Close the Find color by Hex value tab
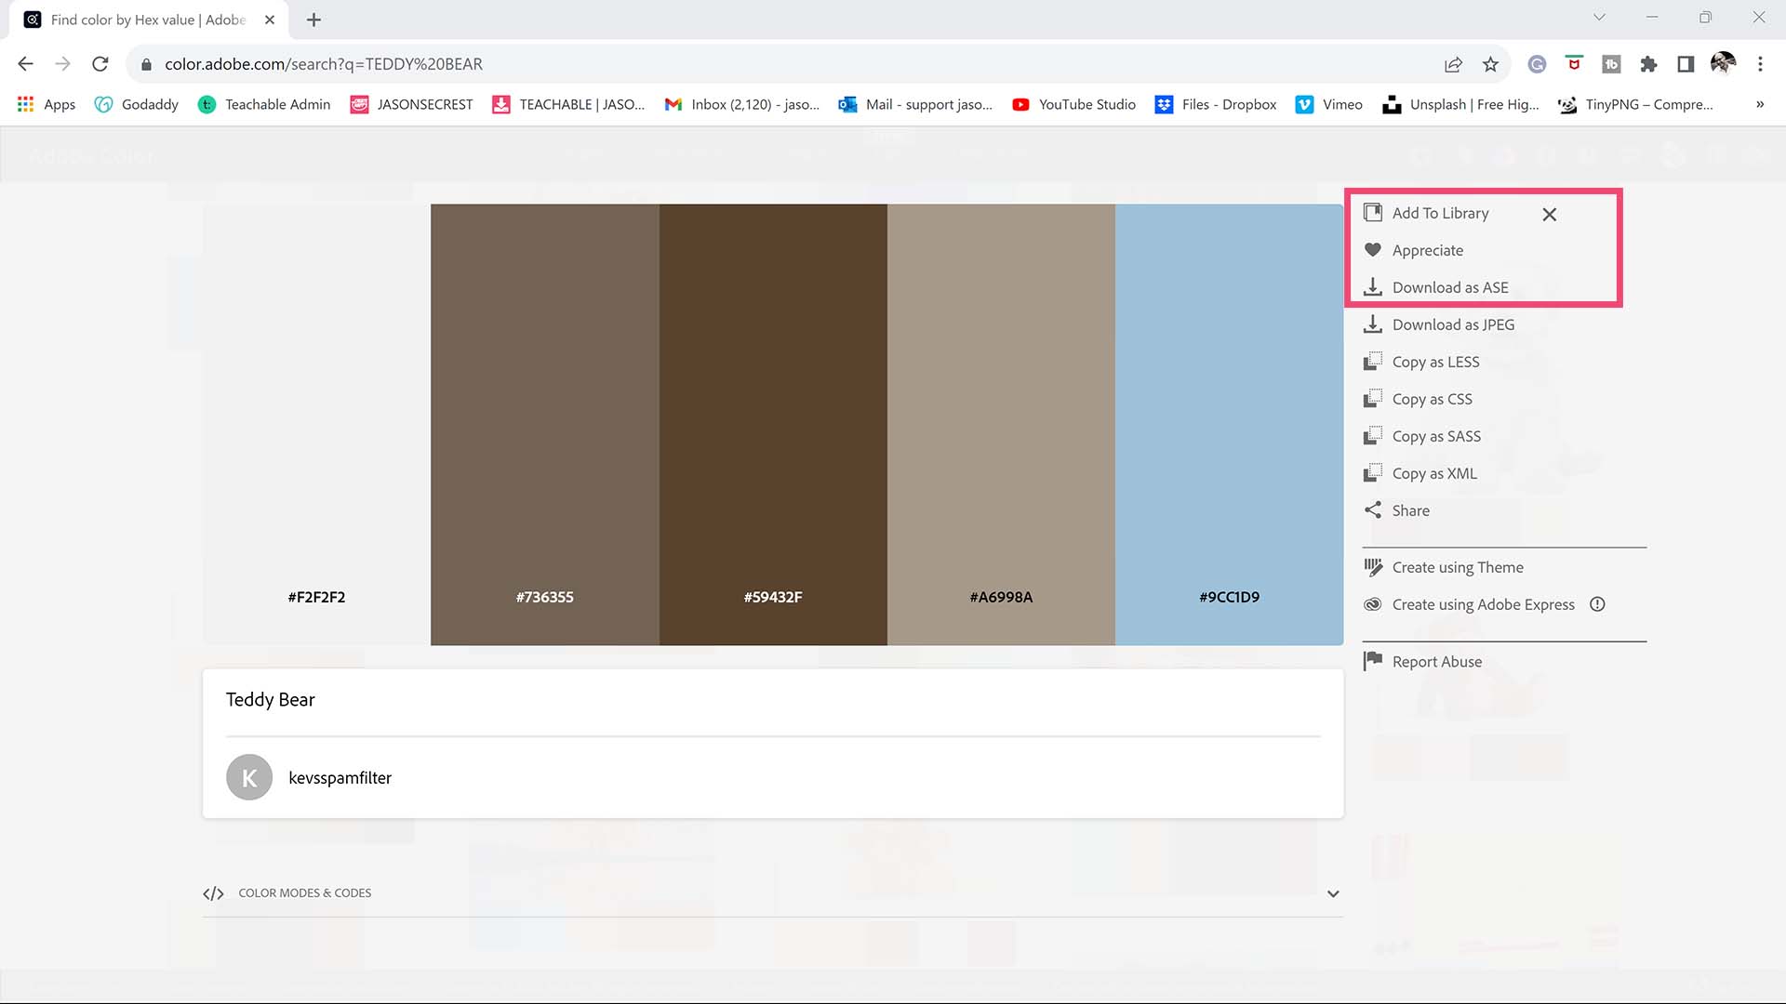 click(270, 20)
